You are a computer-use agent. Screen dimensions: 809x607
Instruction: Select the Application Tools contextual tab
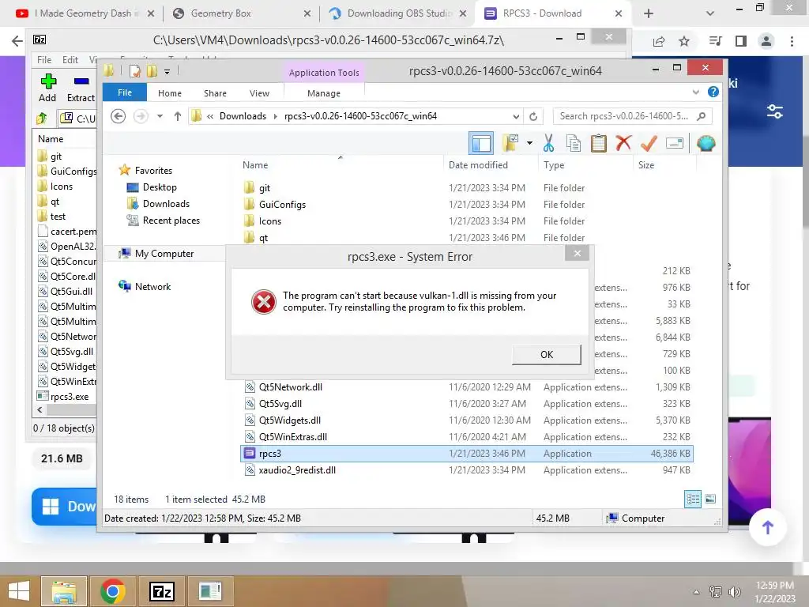[323, 73]
